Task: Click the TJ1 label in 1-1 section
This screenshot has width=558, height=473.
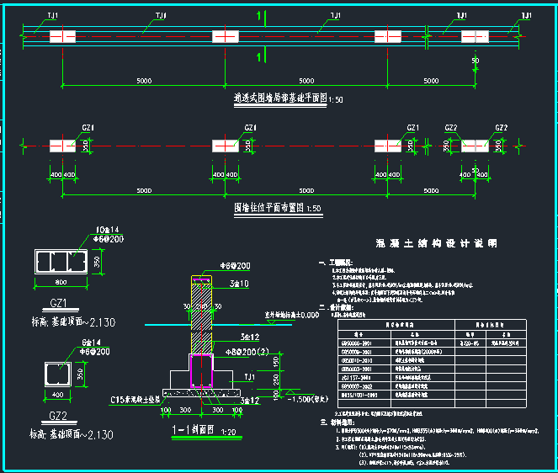Action: tap(249, 376)
